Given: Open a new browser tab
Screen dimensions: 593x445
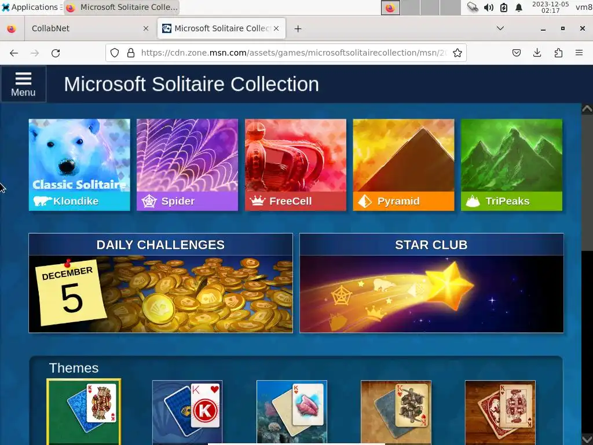Looking at the screenshot, I should (298, 29).
